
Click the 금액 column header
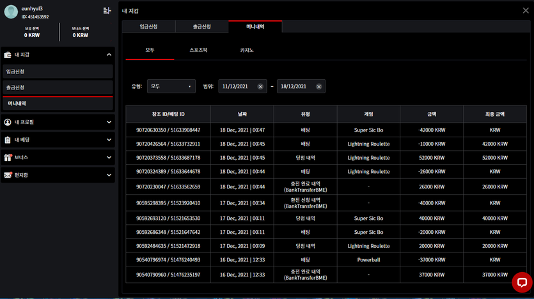pos(432,114)
